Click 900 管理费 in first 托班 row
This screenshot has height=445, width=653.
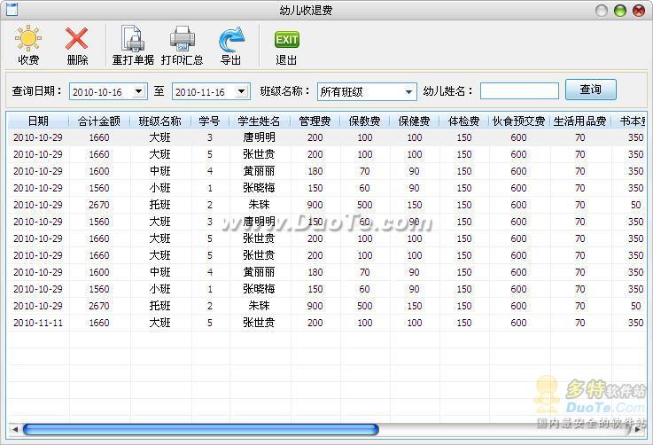pos(315,205)
